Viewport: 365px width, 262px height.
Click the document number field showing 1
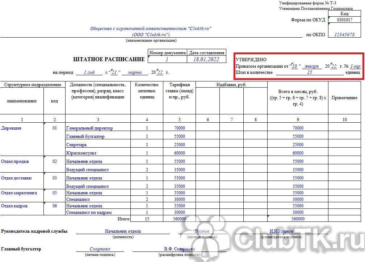167,59
